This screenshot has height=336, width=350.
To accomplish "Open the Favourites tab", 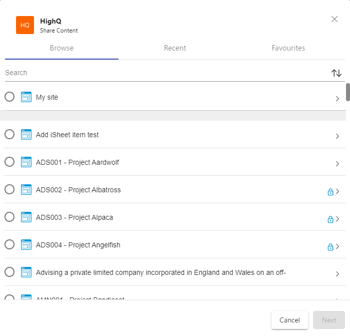I will coord(288,48).
